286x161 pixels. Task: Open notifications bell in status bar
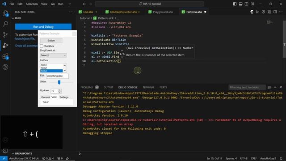[281, 158]
